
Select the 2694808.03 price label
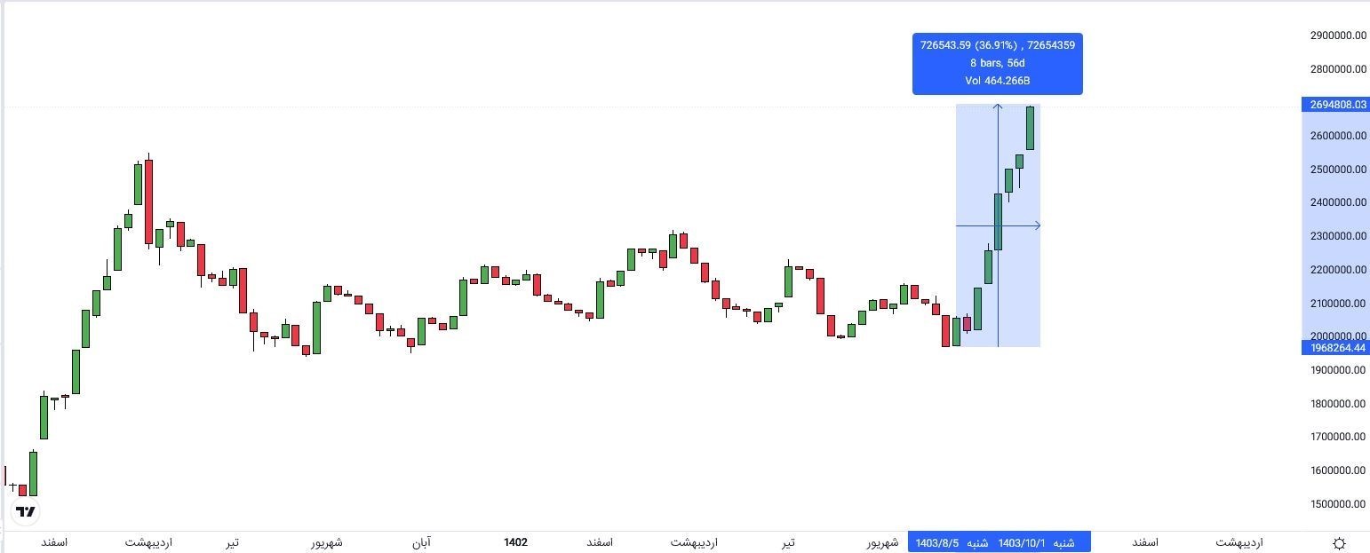tap(1335, 105)
